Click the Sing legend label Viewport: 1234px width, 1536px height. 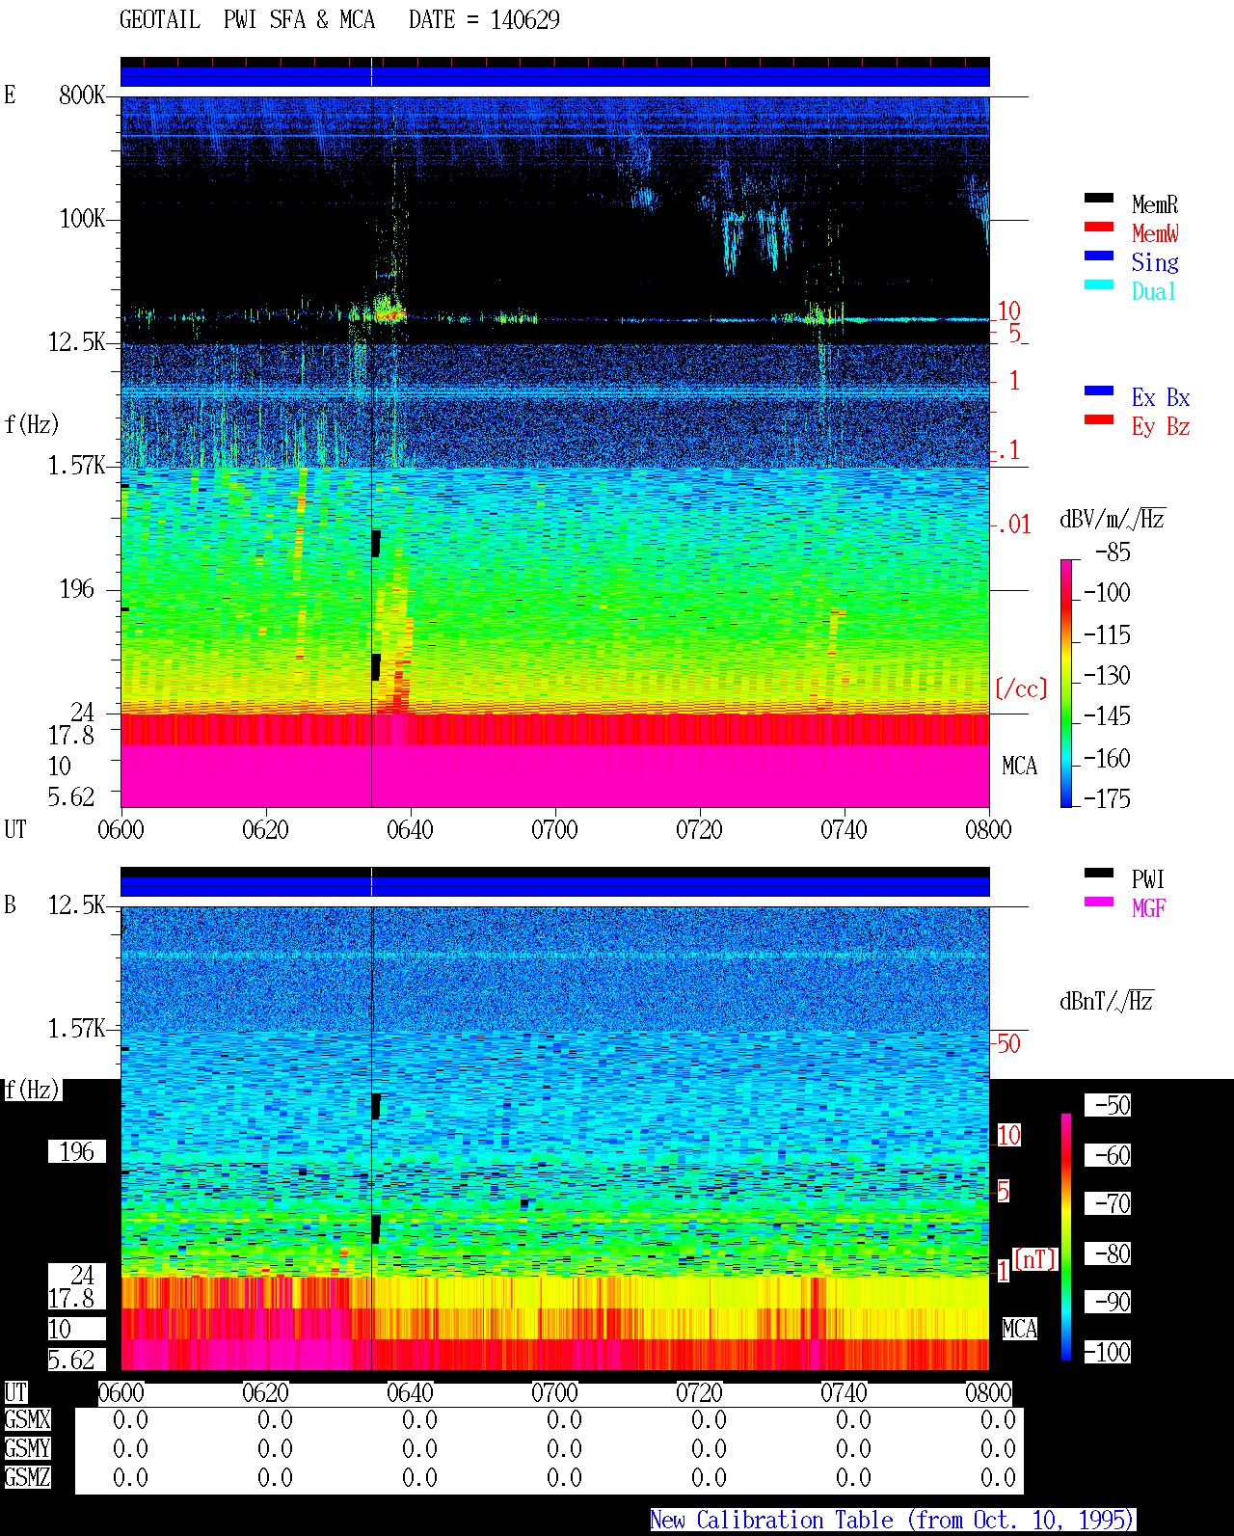tap(1155, 262)
